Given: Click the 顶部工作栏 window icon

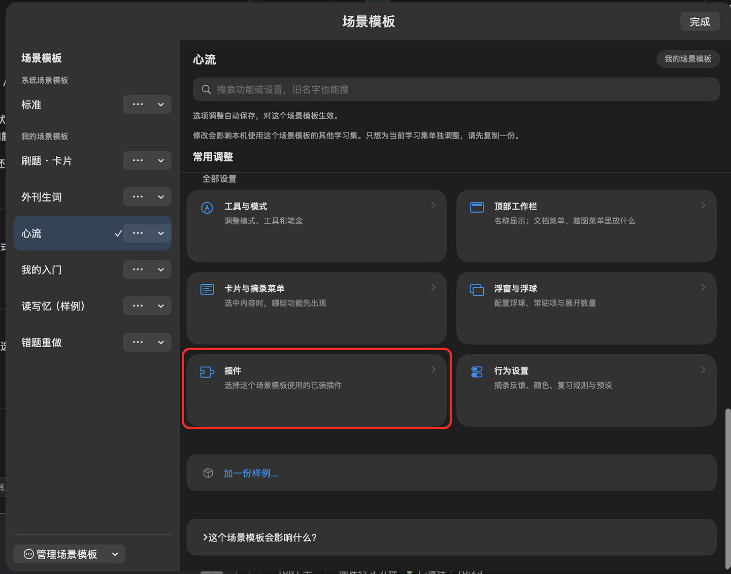Looking at the screenshot, I should click(477, 207).
